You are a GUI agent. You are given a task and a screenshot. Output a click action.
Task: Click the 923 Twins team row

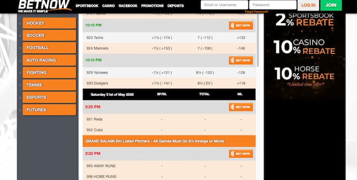[169, 38]
